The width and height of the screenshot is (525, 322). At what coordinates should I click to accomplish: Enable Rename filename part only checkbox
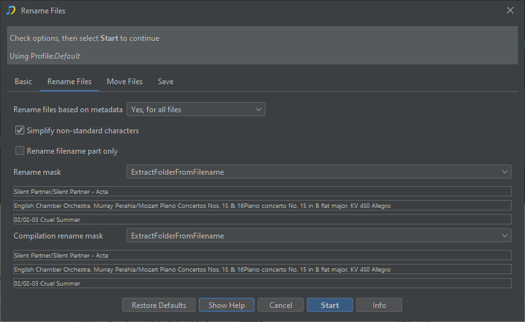click(20, 151)
